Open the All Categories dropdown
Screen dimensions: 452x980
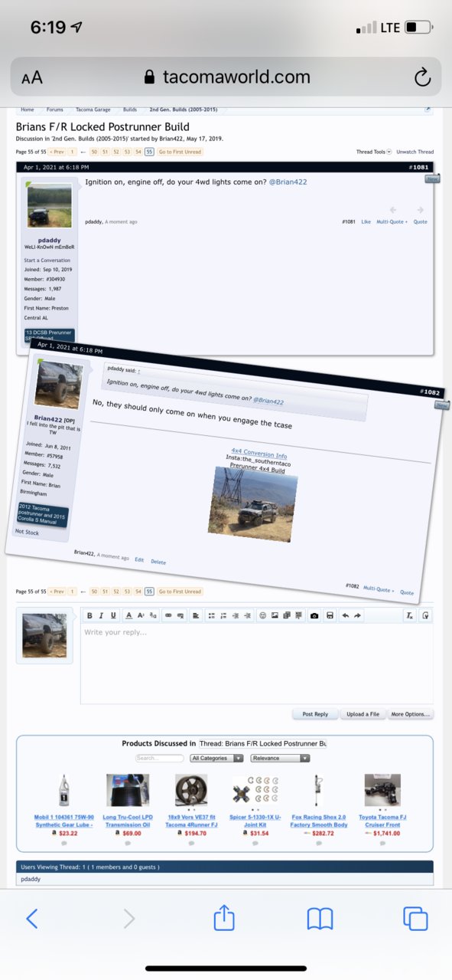(x=216, y=758)
